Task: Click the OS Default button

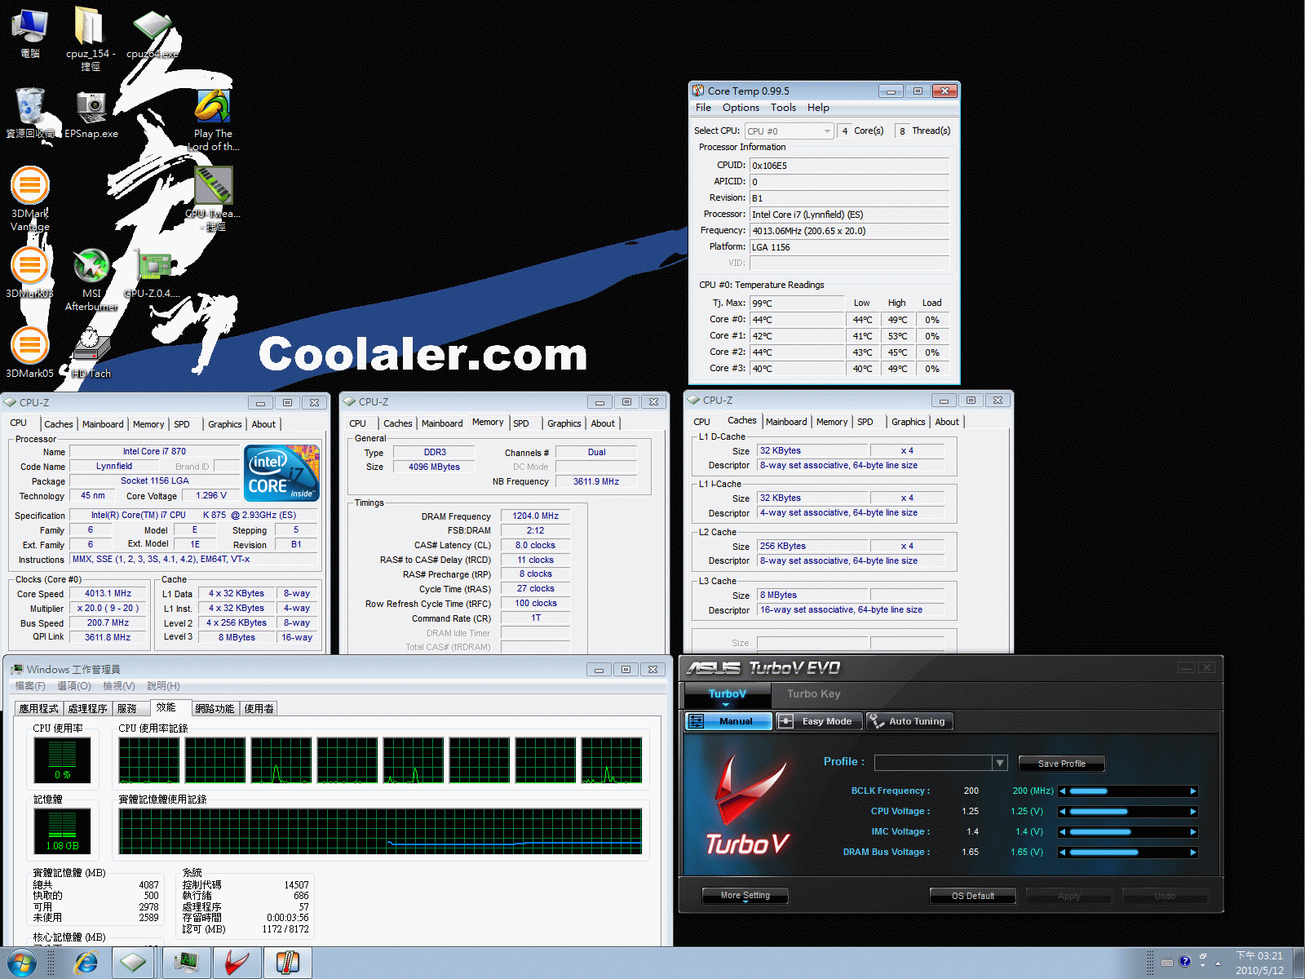Action: [x=973, y=896]
